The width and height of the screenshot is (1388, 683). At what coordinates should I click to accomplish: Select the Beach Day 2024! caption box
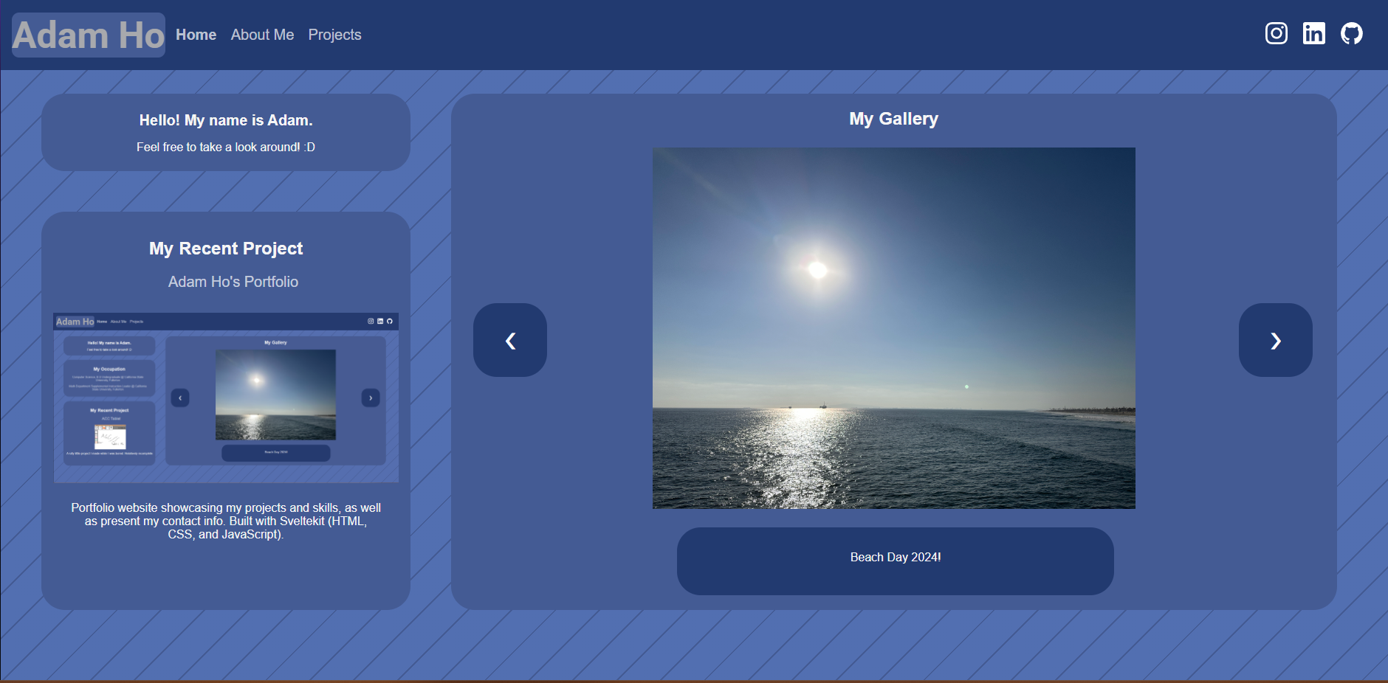pos(895,561)
